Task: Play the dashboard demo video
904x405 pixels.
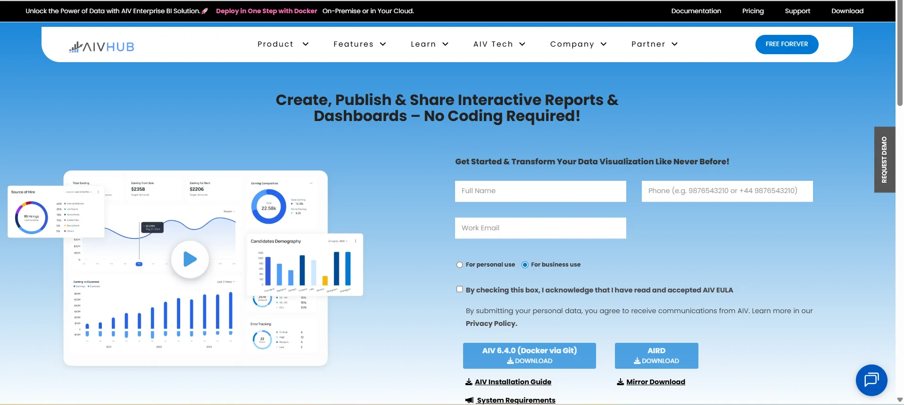Action: click(190, 259)
